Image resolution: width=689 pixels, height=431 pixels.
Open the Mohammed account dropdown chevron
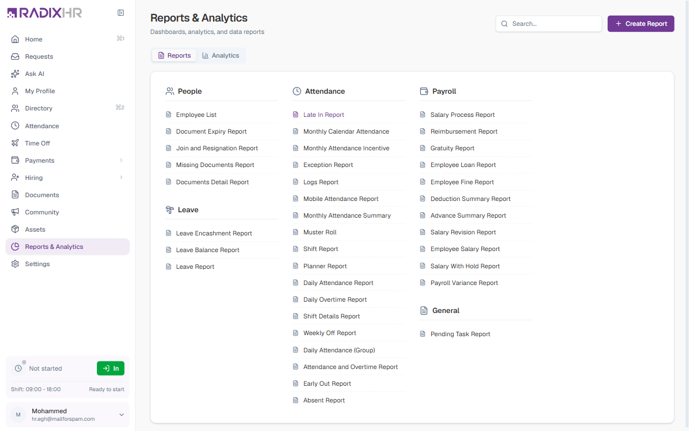click(122, 415)
